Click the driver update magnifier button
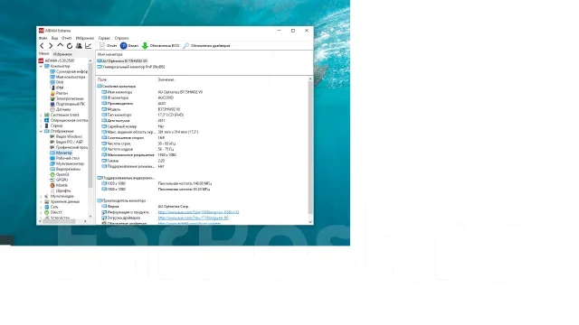Viewport: 579px width, 325px height. [x=206, y=46]
